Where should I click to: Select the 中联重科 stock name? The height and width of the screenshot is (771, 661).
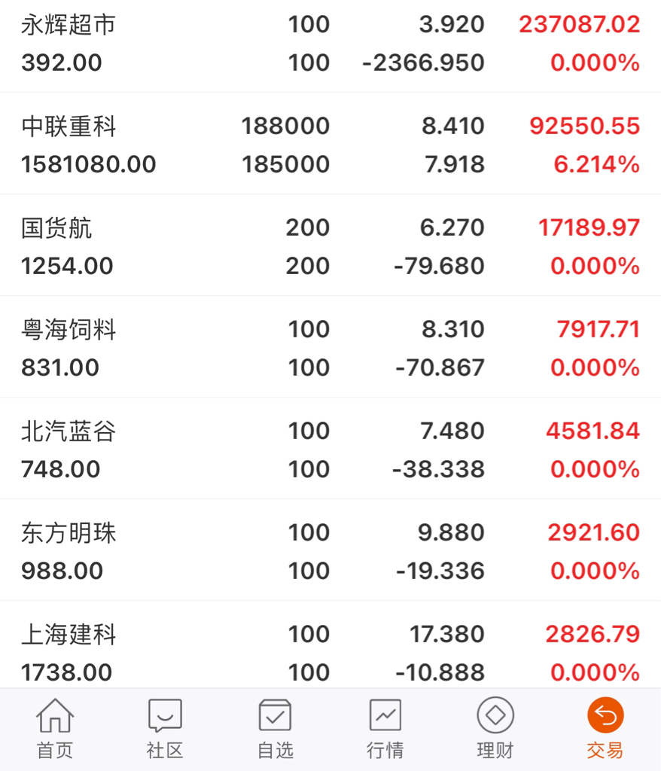click(69, 126)
